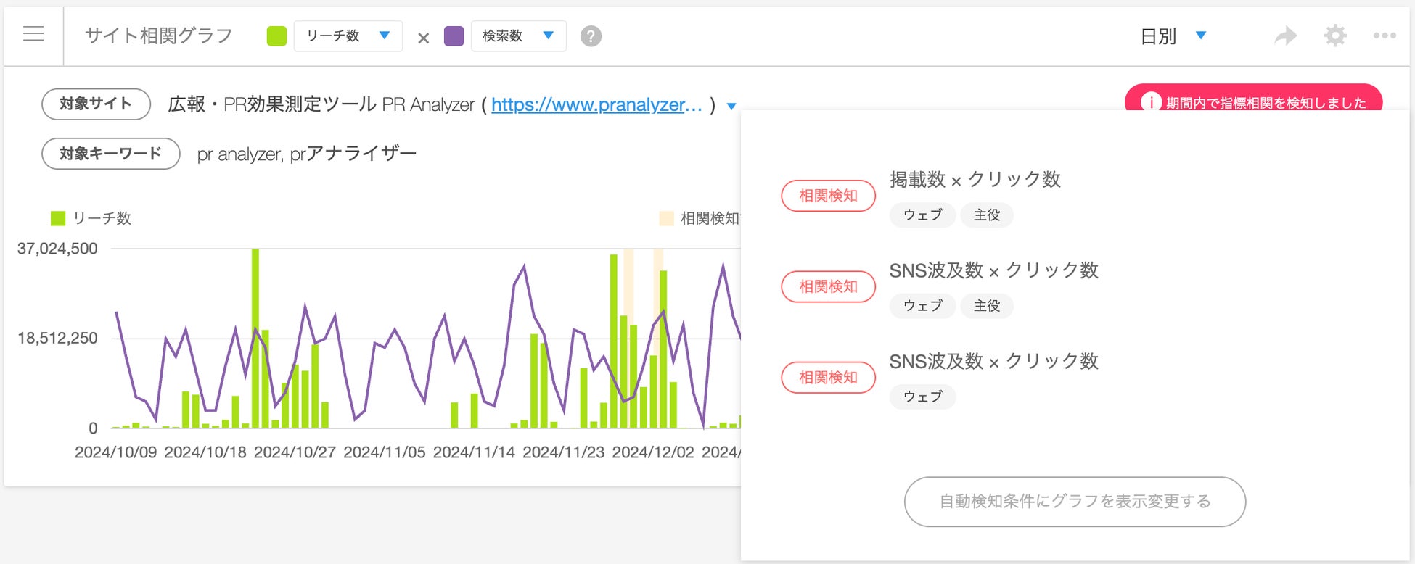
Task: Click the green リーチ数 color swatch
Action: [276, 36]
